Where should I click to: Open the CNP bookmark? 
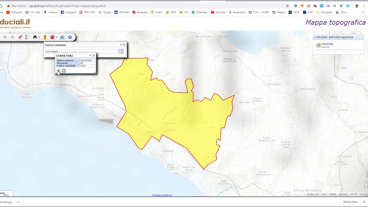point(308,12)
